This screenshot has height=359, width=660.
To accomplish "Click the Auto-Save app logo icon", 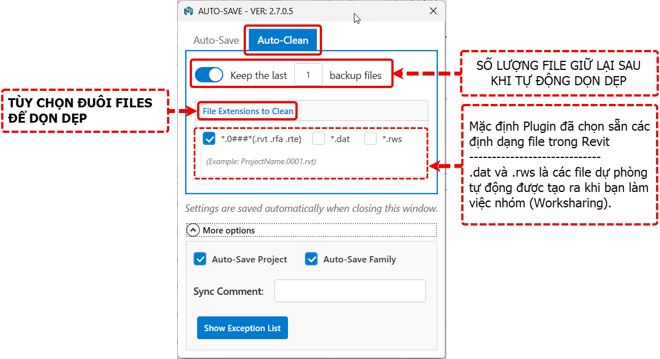I will (x=189, y=11).
